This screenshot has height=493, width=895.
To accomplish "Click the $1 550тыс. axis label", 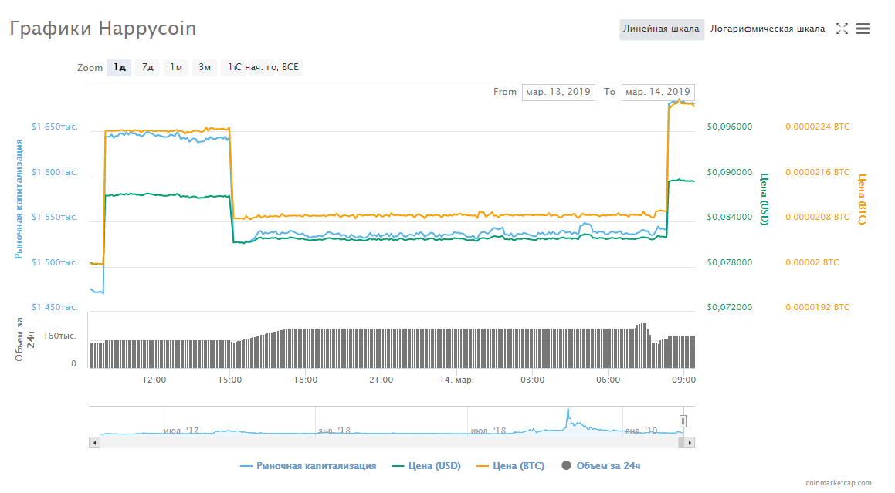I will 54,218.
